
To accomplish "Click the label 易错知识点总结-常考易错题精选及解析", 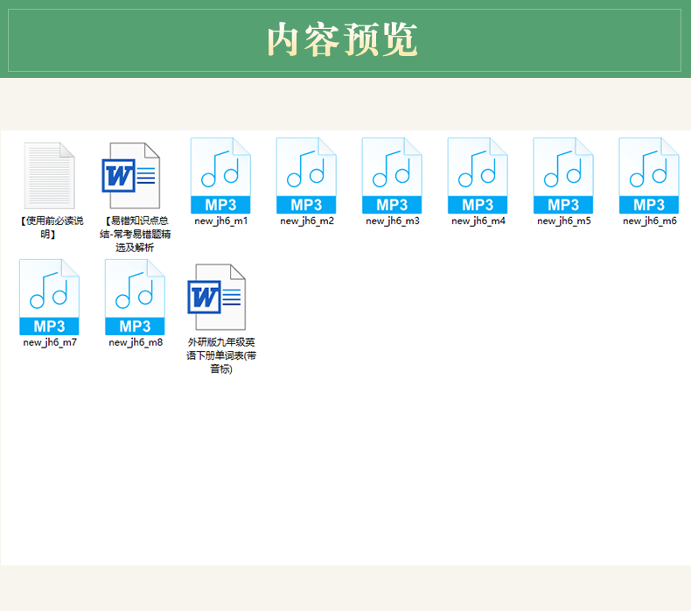I will point(135,234).
